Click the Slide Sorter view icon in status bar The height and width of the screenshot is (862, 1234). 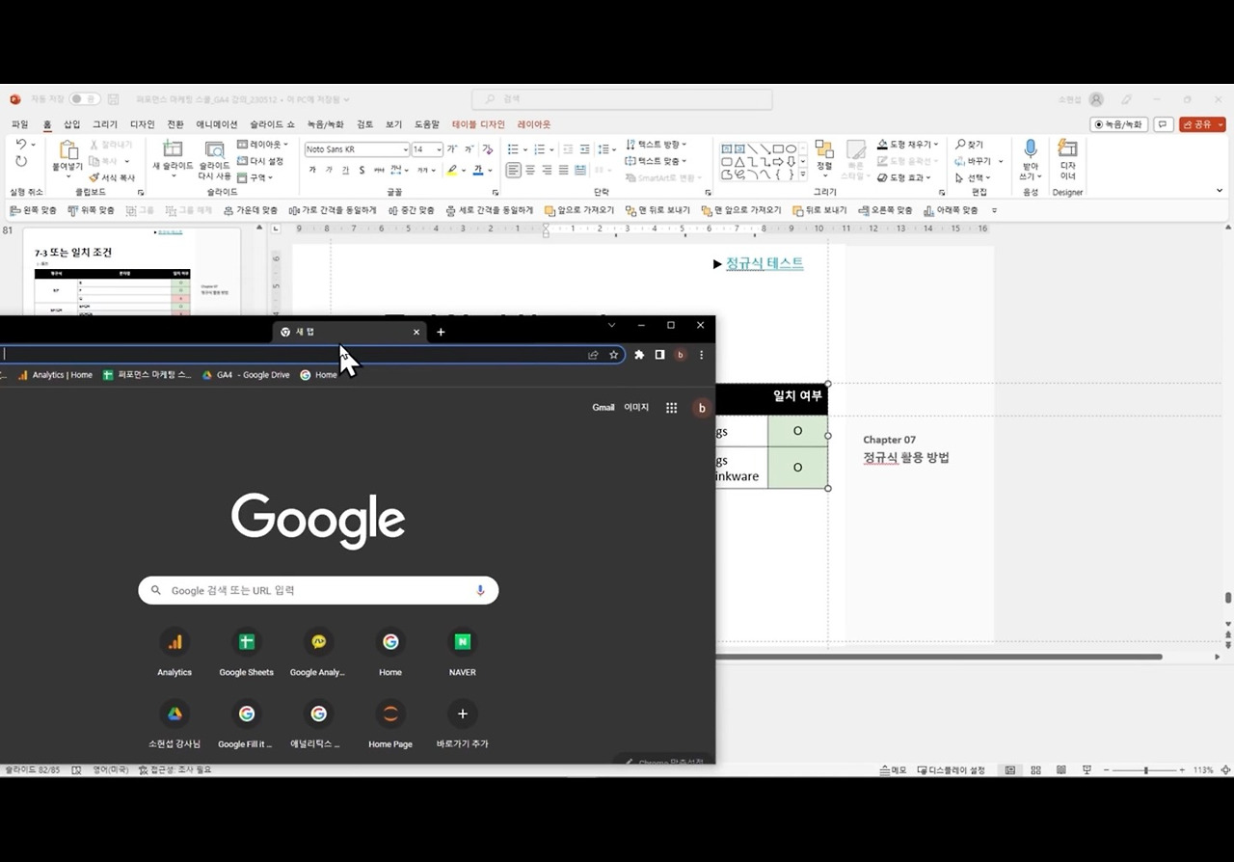pyautogui.click(x=1036, y=770)
